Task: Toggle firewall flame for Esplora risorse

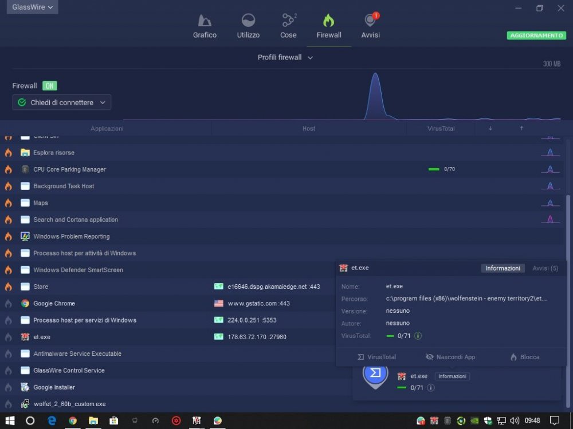Action: tap(9, 153)
